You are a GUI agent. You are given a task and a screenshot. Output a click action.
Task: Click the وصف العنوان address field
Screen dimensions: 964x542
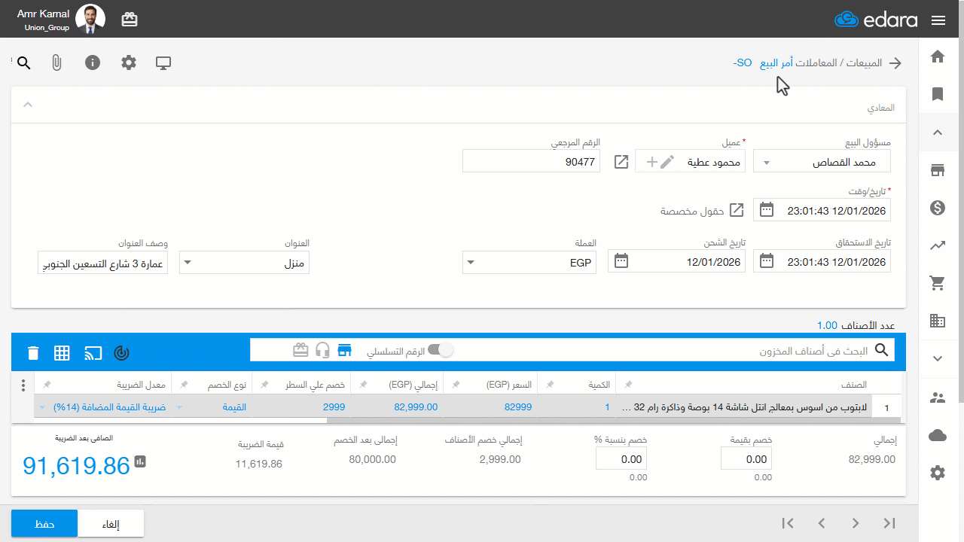[x=102, y=262]
